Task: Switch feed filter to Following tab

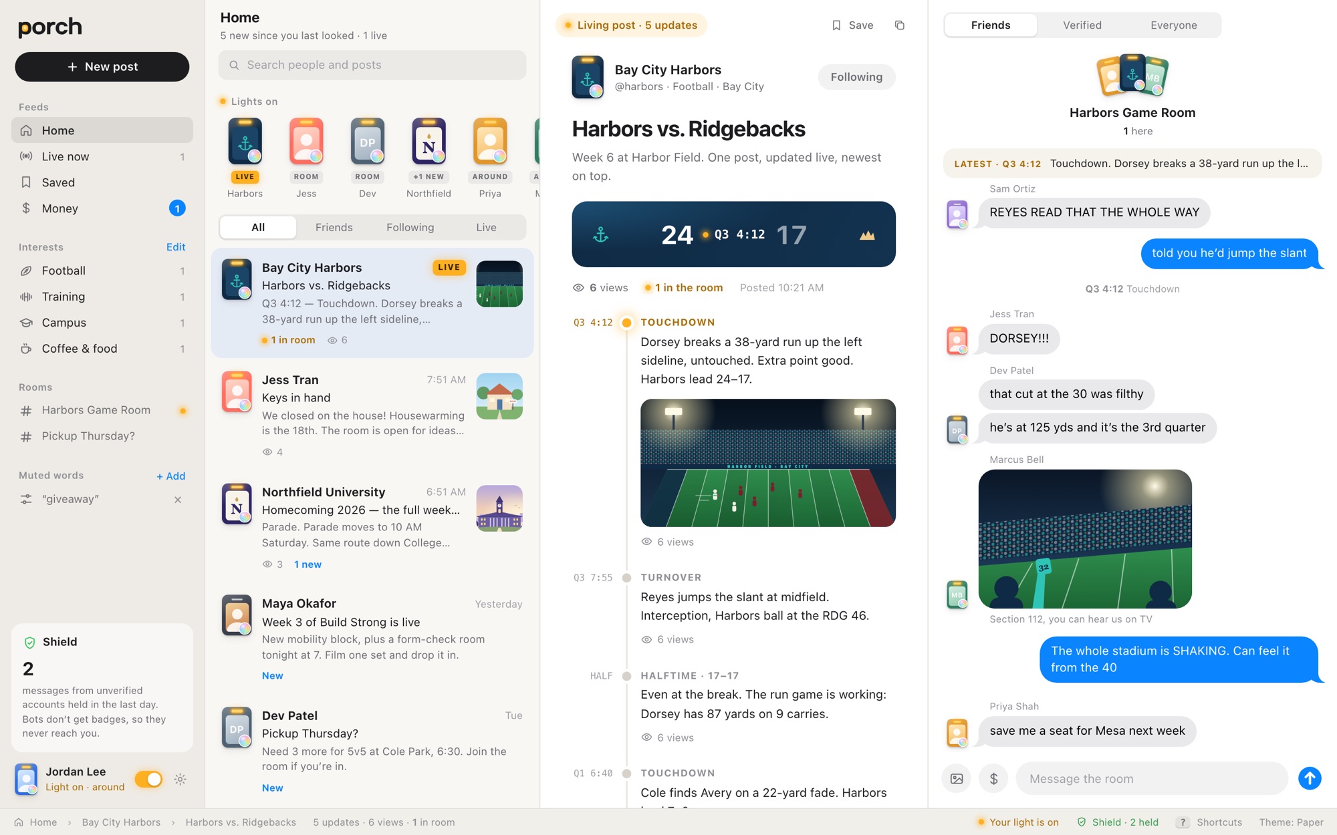Action: coord(410,228)
